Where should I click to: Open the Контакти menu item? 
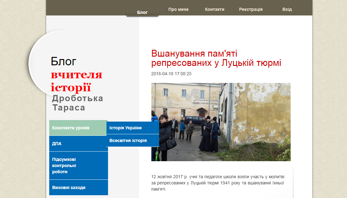[x=215, y=9]
